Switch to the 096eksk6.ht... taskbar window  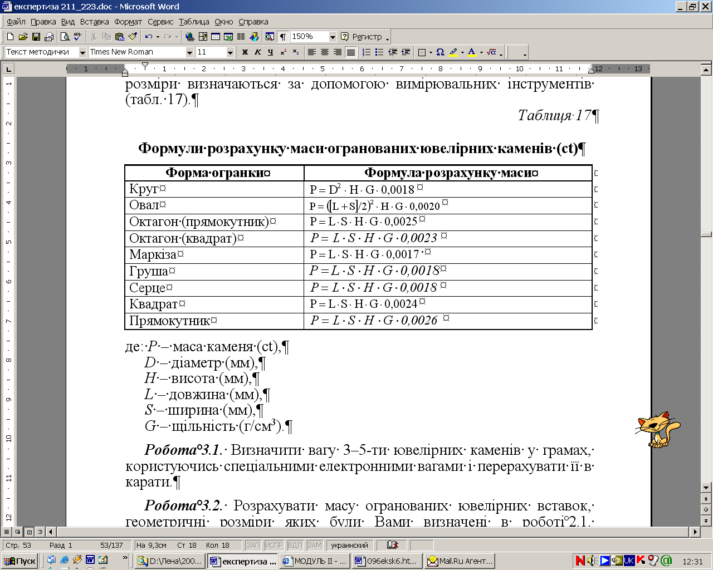click(x=387, y=561)
